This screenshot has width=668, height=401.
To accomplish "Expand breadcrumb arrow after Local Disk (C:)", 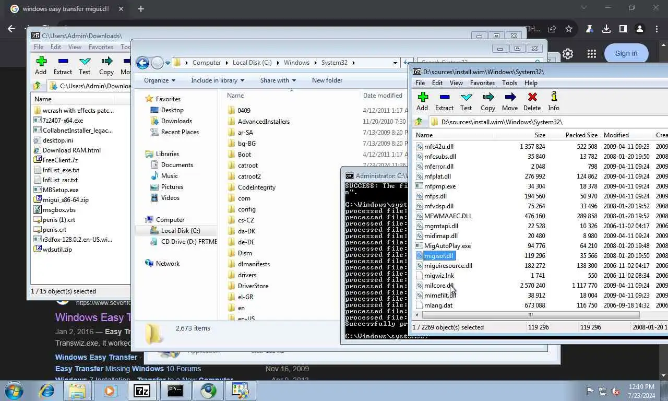I will [x=277, y=63].
